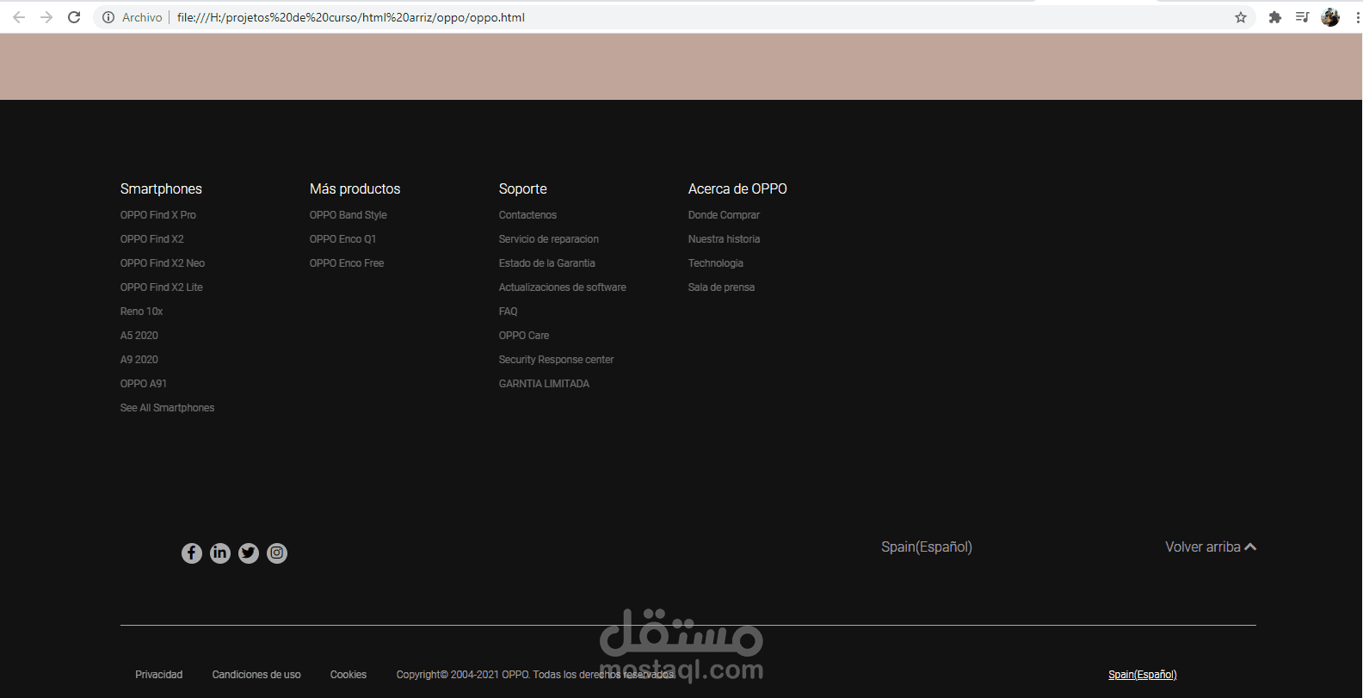Viewport: 1363px width, 698px height.
Task: Open Sala de prensa link
Action: (x=722, y=287)
